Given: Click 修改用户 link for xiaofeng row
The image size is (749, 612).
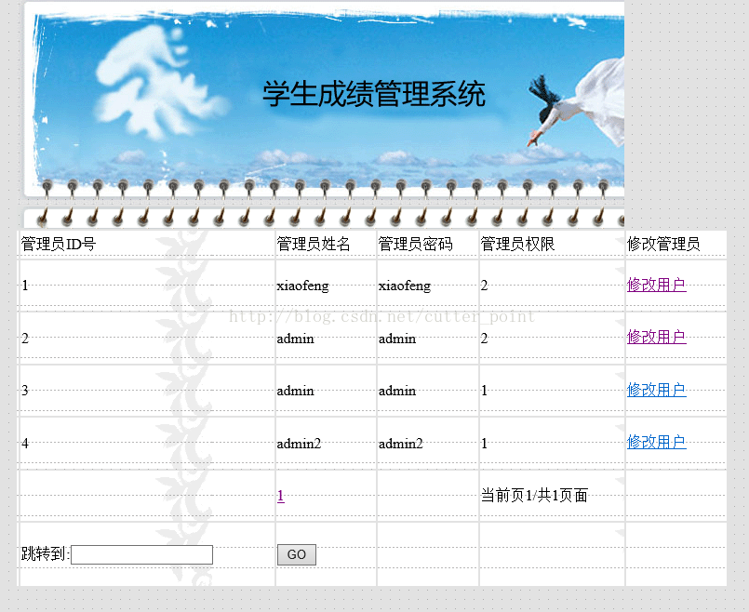Looking at the screenshot, I should [x=656, y=285].
